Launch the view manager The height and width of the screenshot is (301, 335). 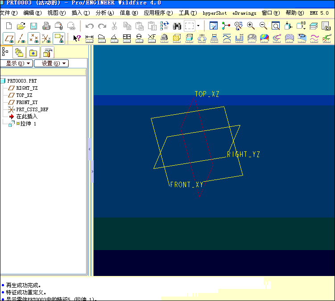tap(326, 26)
